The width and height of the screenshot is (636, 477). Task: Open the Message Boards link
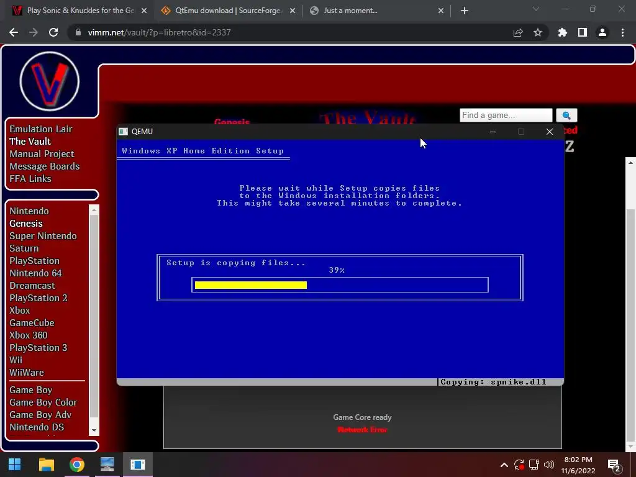point(45,166)
